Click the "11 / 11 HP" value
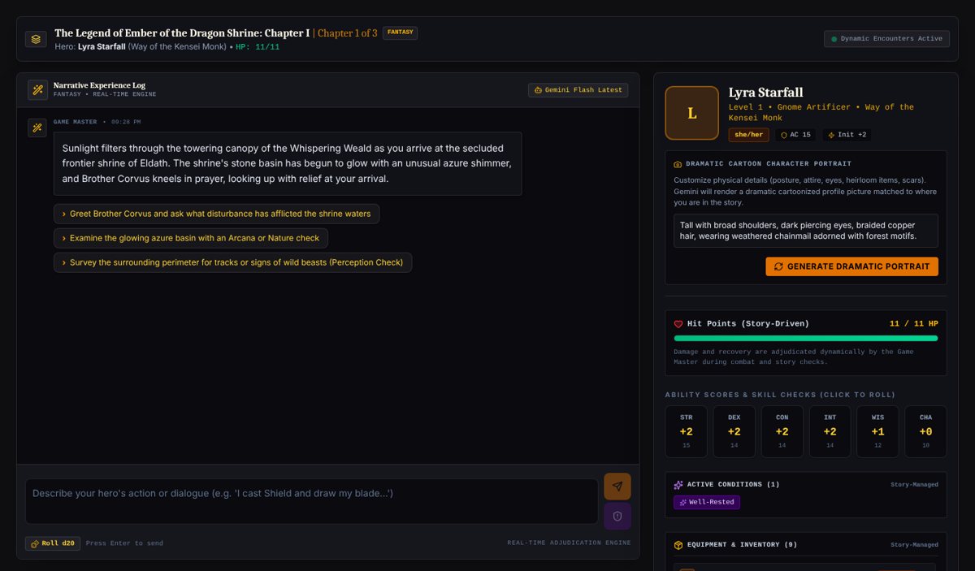The width and height of the screenshot is (975, 571). (x=914, y=324)
